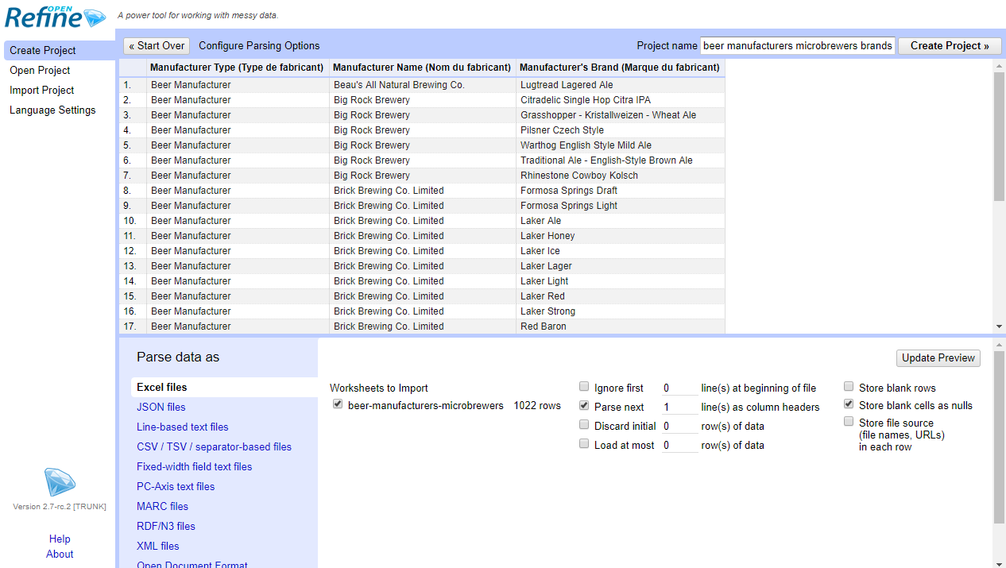This screenshot has width=1006, height=568.
Task: Click the Parse next lines number field
Action: [x=679, y=407]
